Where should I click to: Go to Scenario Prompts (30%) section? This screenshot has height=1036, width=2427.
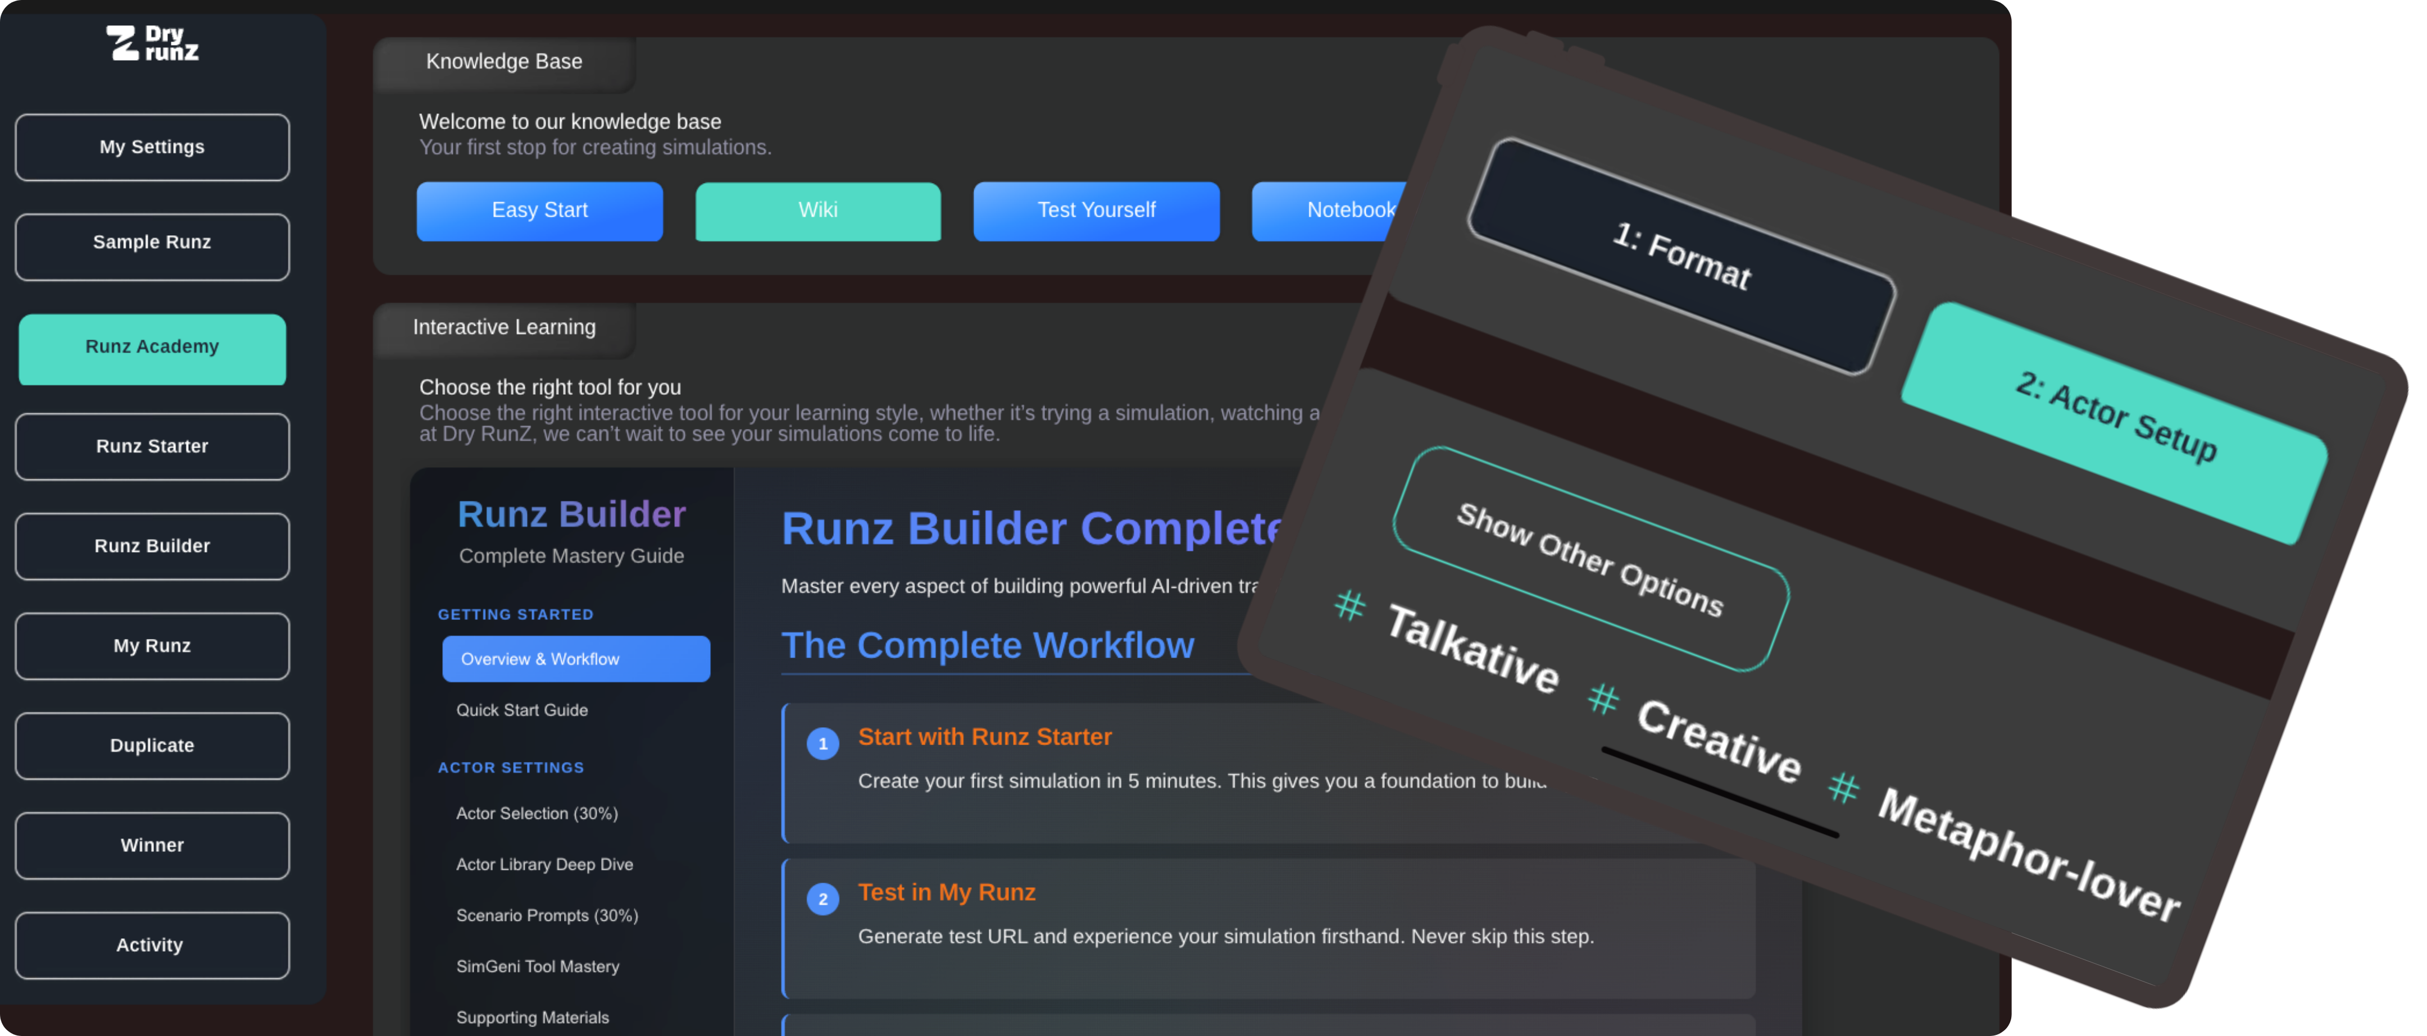tap(547, 915)
